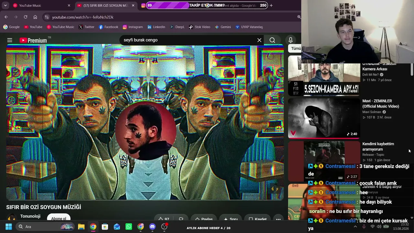Screen dimensions: 414x233
Task: Dislike the video with thumbs-down
Action: (x=181, y=219)
